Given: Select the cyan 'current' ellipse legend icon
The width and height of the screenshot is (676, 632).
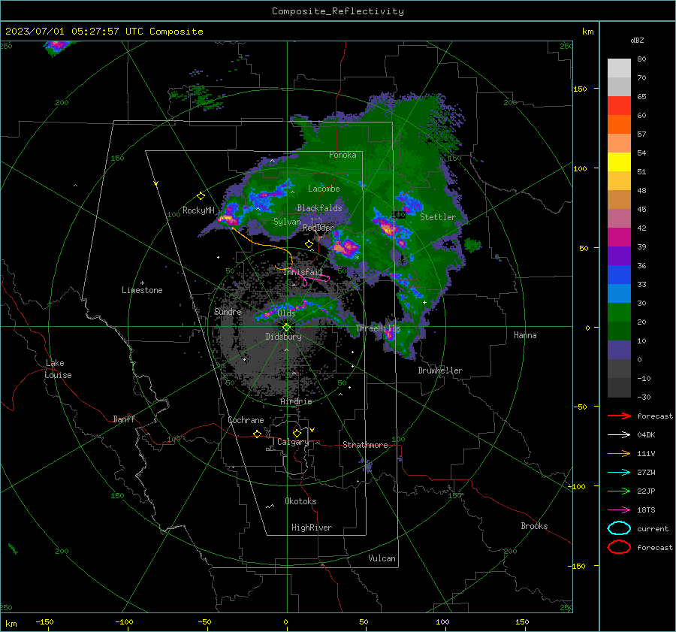Looking at the screenshot, I should [619, 528].
